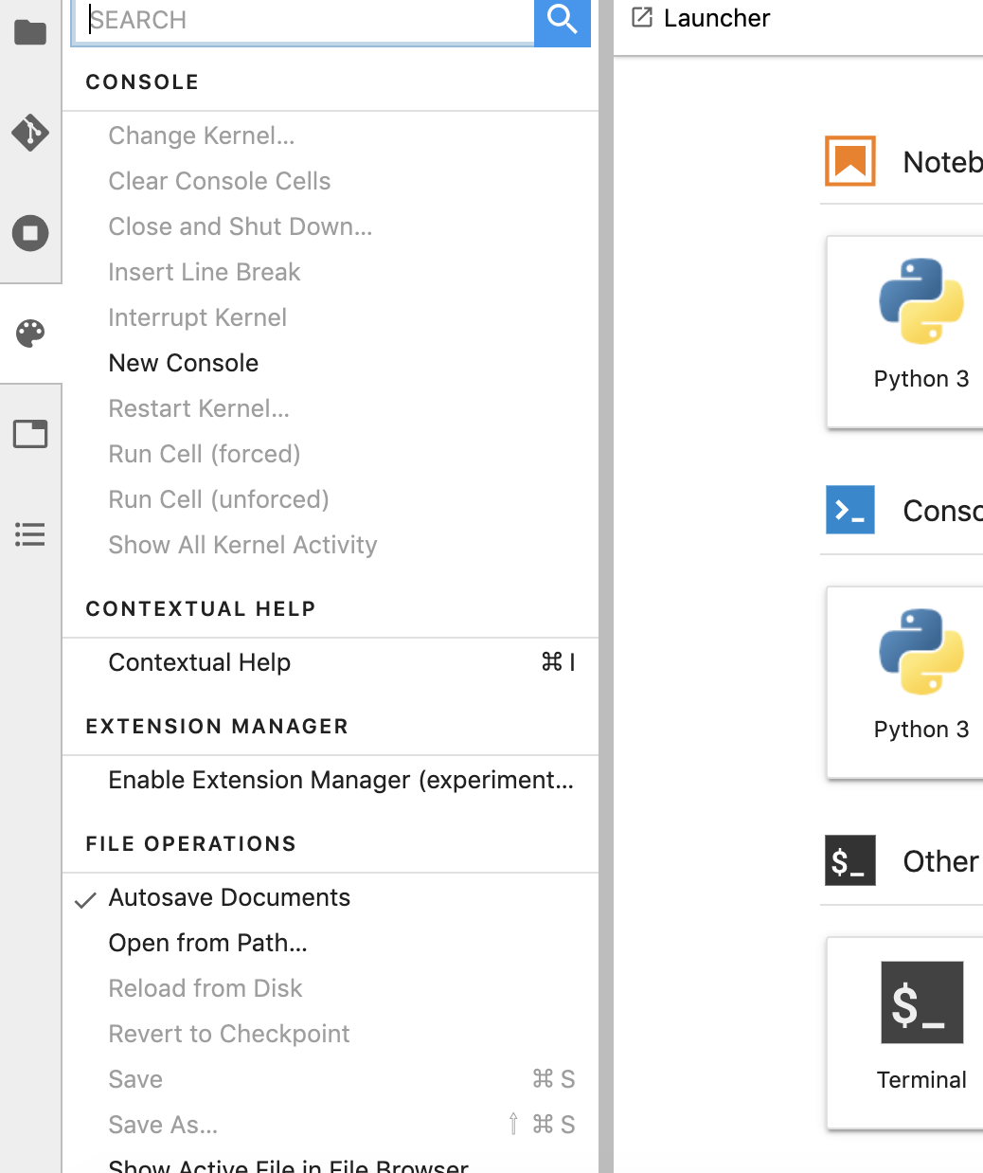The image size is (983, 1173).
Task: Launch Python 3 Notebook from the launcher
Action: point(920,327)
